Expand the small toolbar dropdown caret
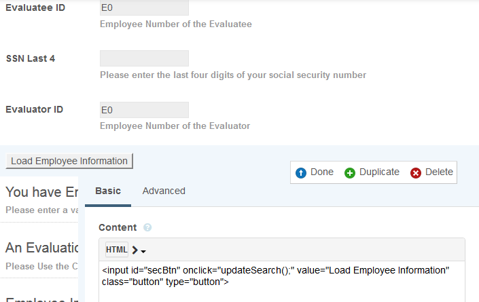 tap(143, 251)
